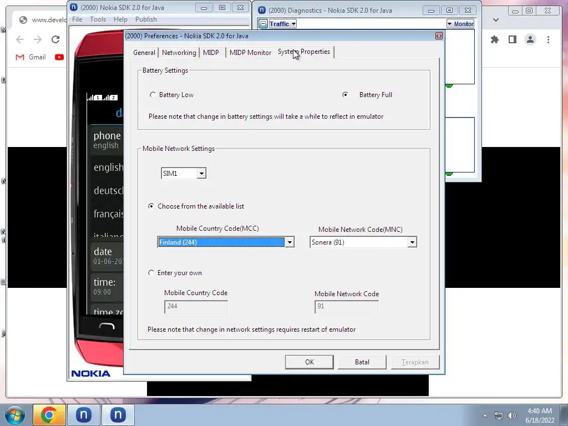Screen dimensions: 568x426
Task: Click the Diagnostics window title icon
Action: [262, 10]
